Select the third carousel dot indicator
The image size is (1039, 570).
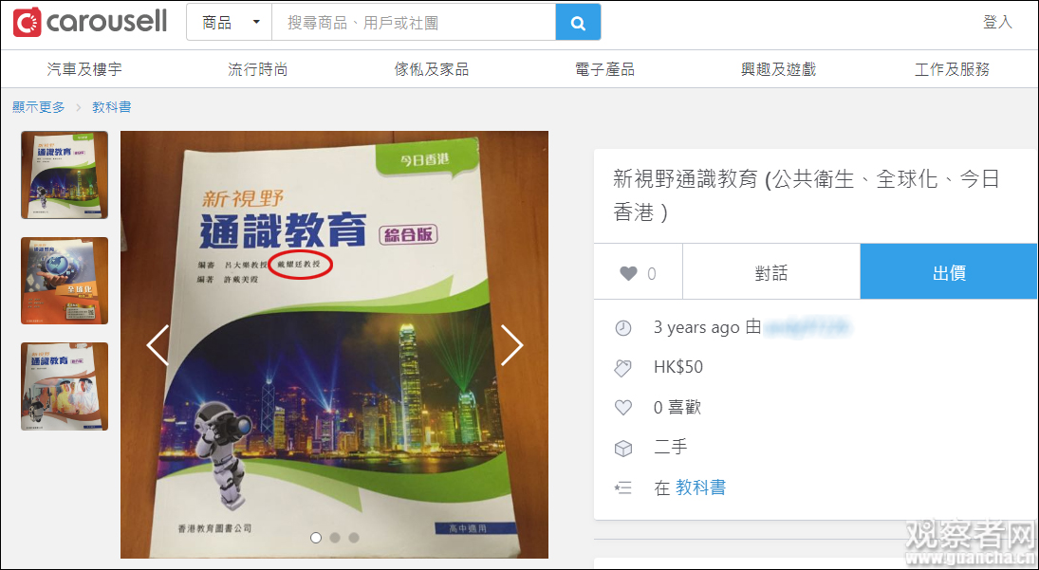click(354, 538)
